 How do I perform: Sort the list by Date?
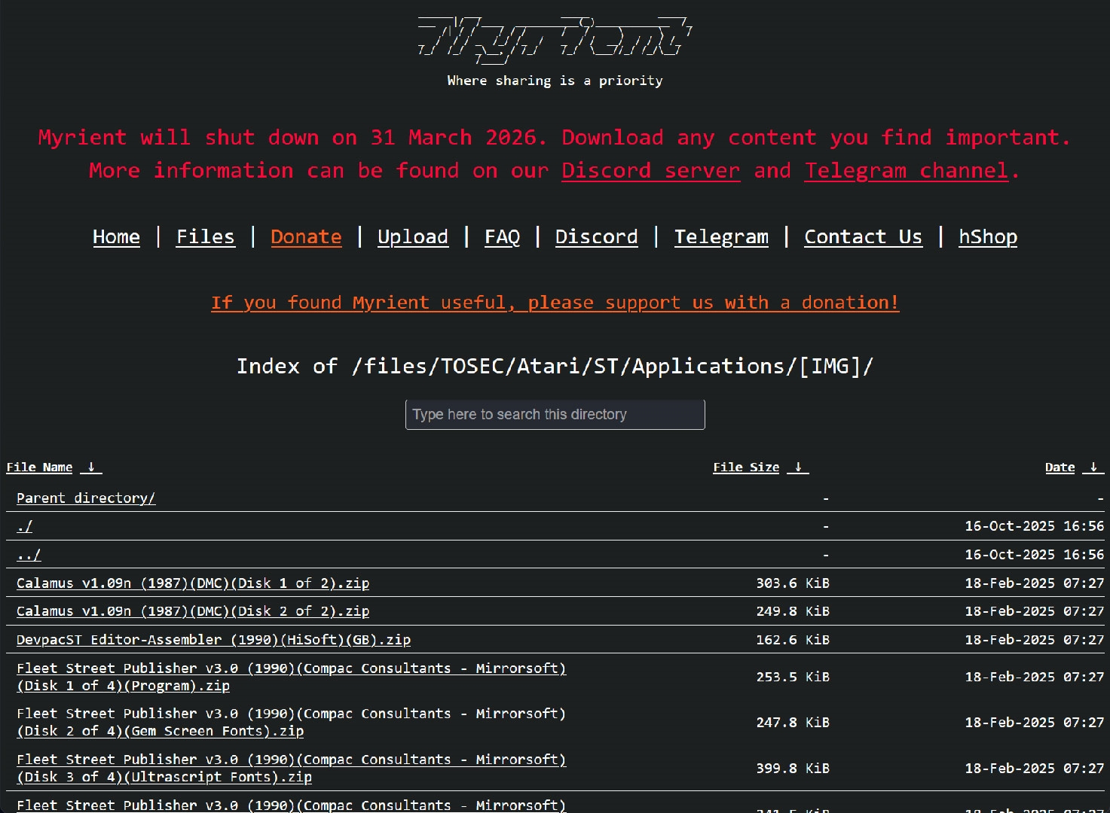(x=1060, y=467)
